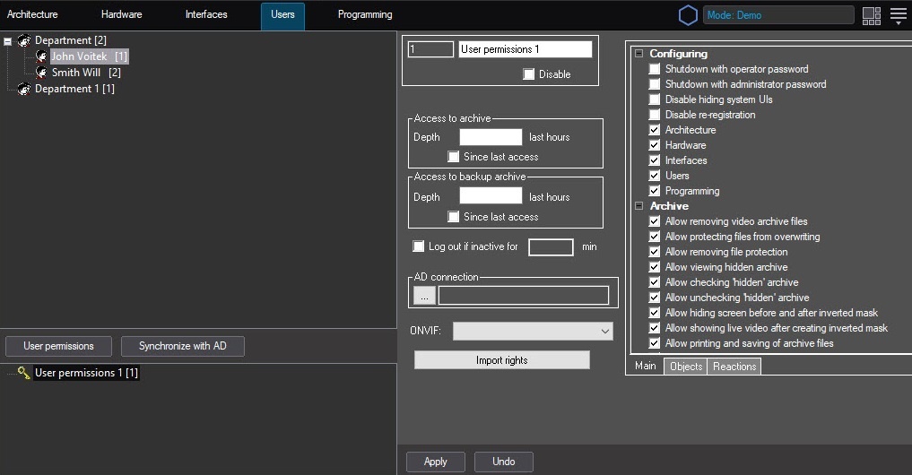
Task: Click the John Voitek user icon
Action: click(x=41, y=56)
